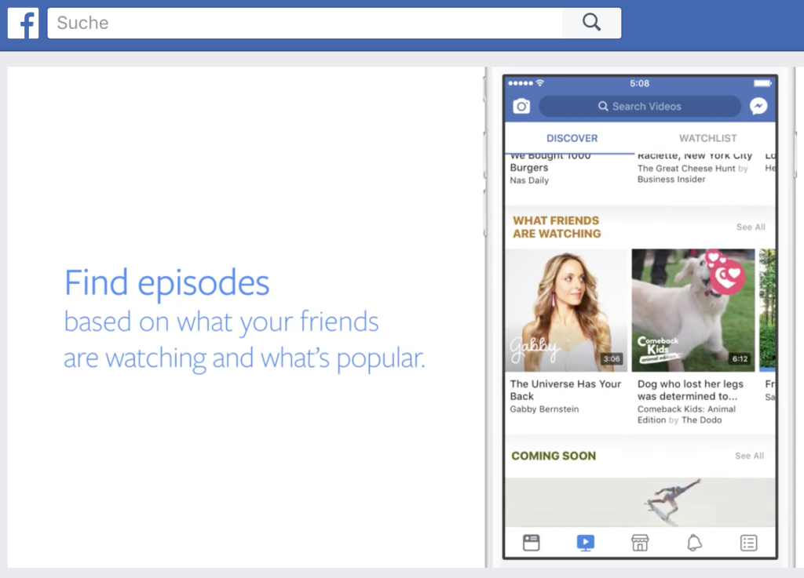Image resolution: width=804 pixels, height=578 pixels.
Task: Click the 3:06 duration badge
Action: click(x=612, y=358)
